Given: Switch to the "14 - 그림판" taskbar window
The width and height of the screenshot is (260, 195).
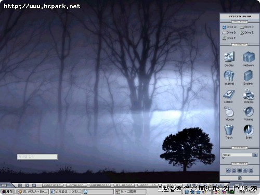Looking at the screenshot, I should (131, 192).
